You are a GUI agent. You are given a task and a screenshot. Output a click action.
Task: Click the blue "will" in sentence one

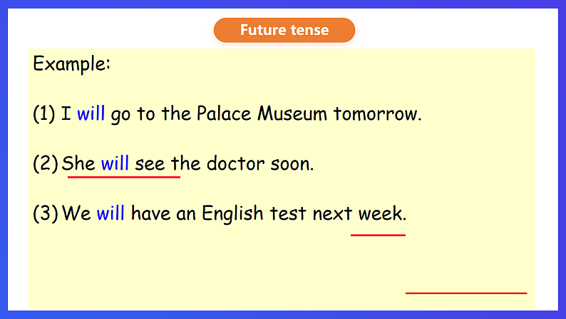(x=91, y=113)
